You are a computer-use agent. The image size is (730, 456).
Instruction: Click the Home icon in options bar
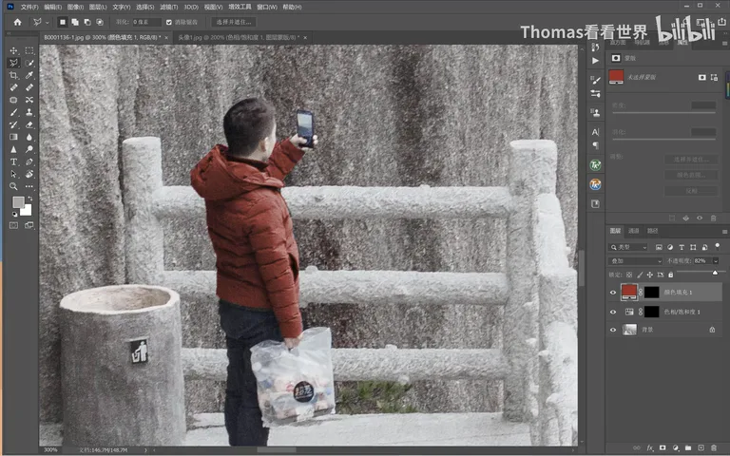[17, 22]
